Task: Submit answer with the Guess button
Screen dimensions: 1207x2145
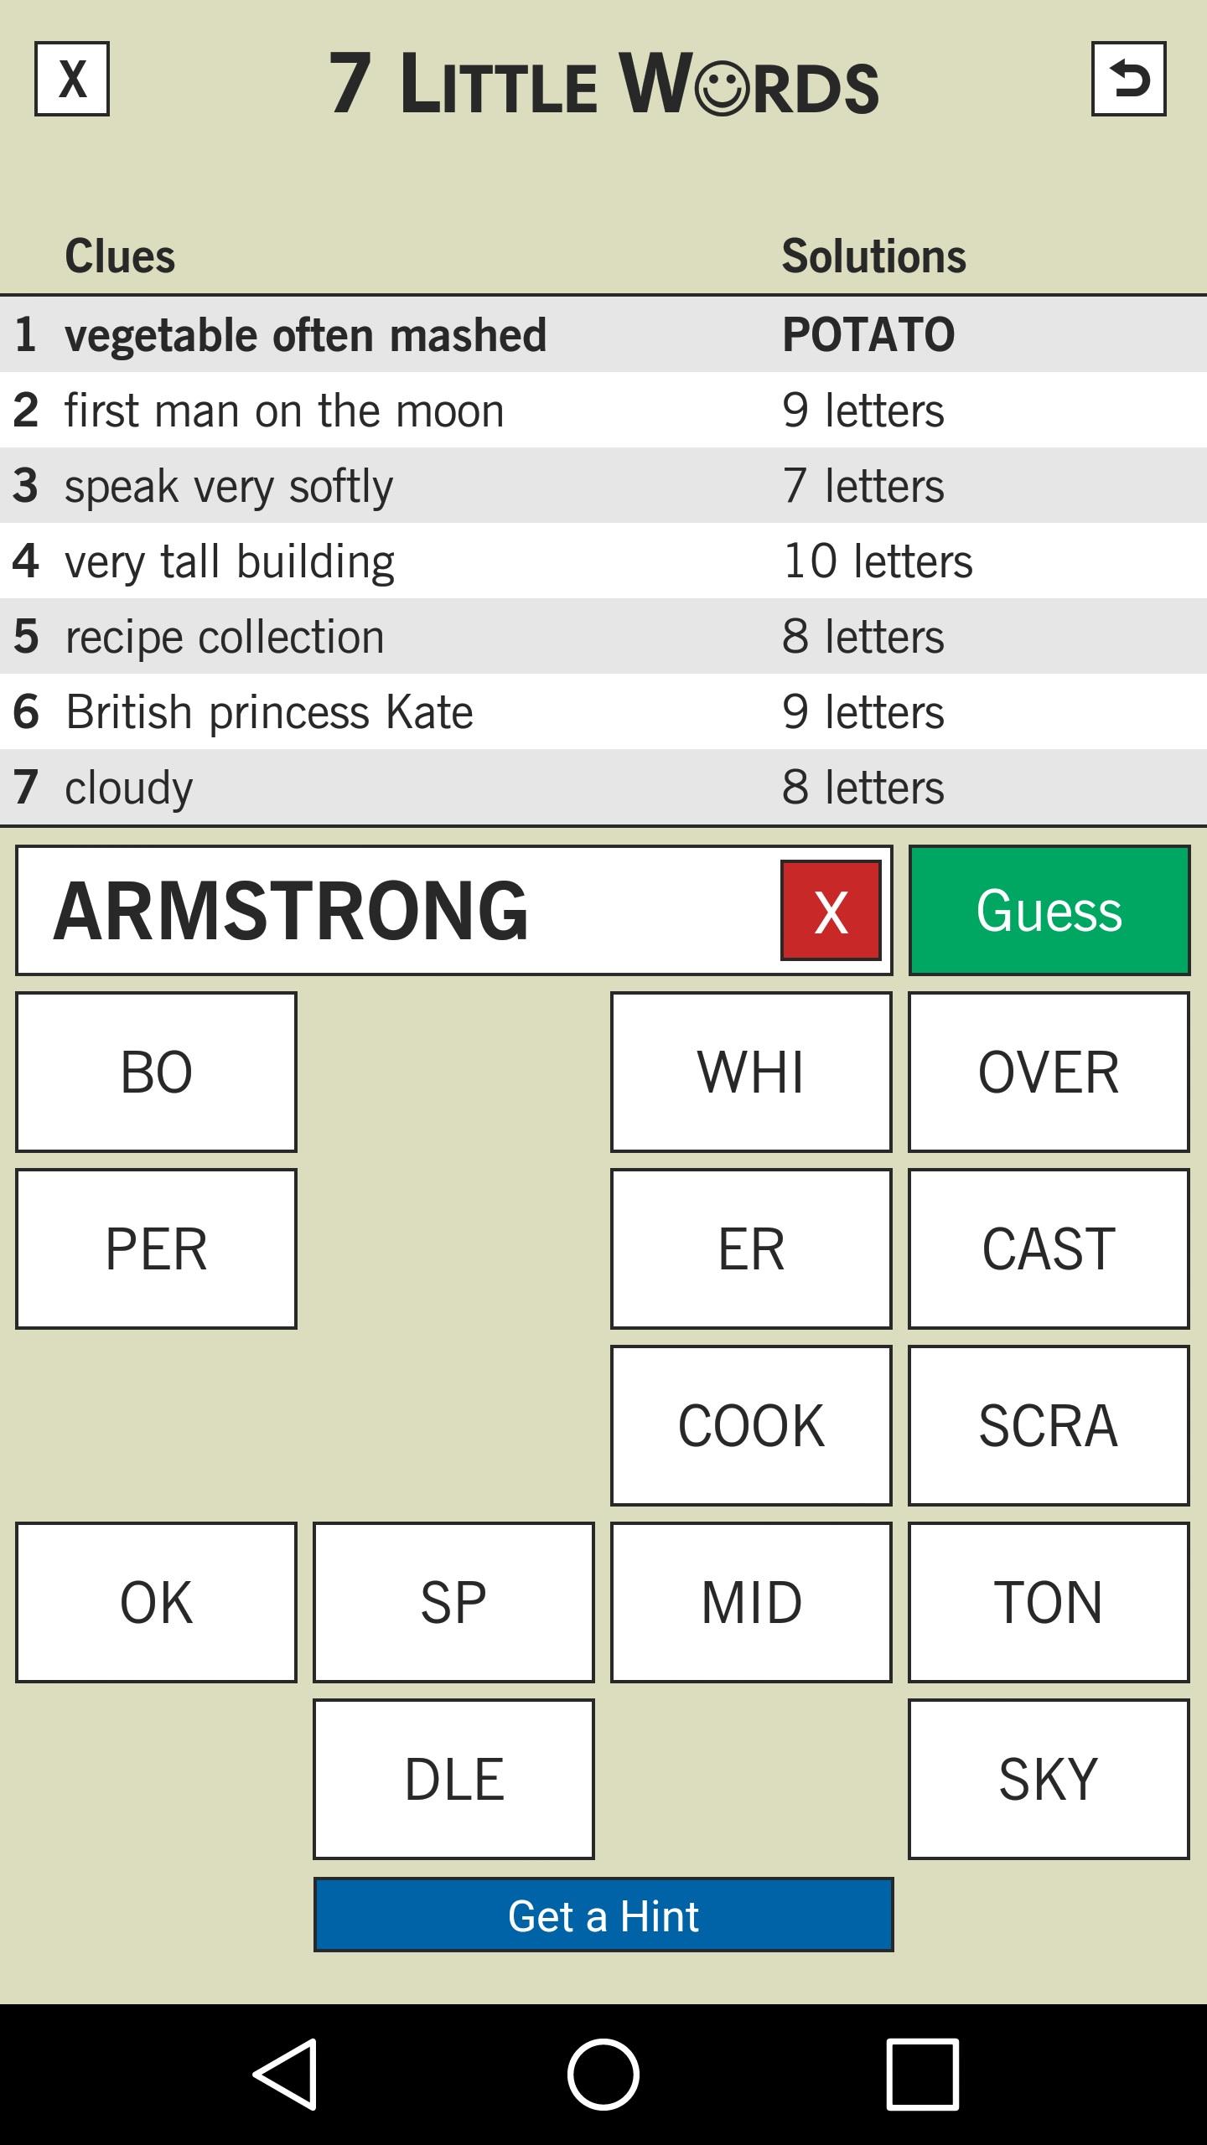Action: [1049, 911]
